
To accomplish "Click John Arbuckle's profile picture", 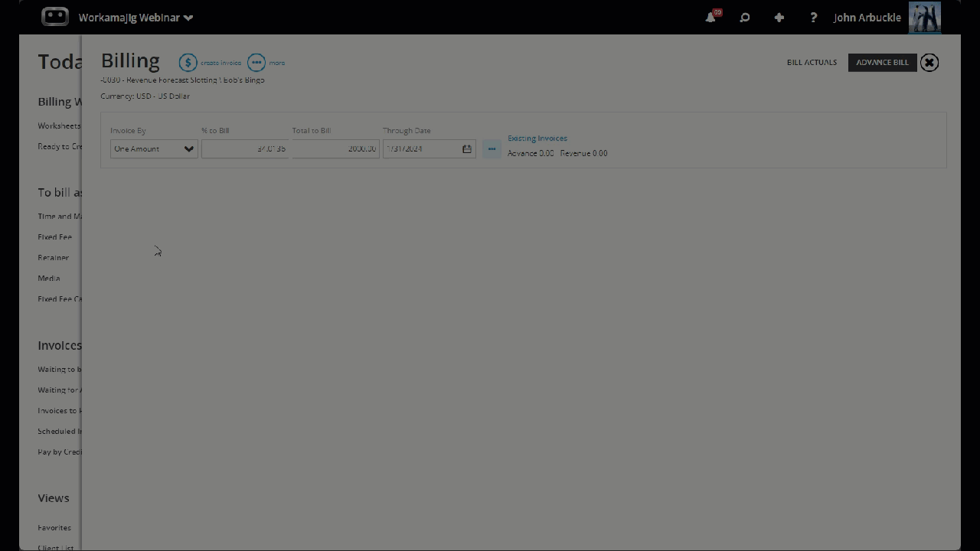I will tap(925, 18).
